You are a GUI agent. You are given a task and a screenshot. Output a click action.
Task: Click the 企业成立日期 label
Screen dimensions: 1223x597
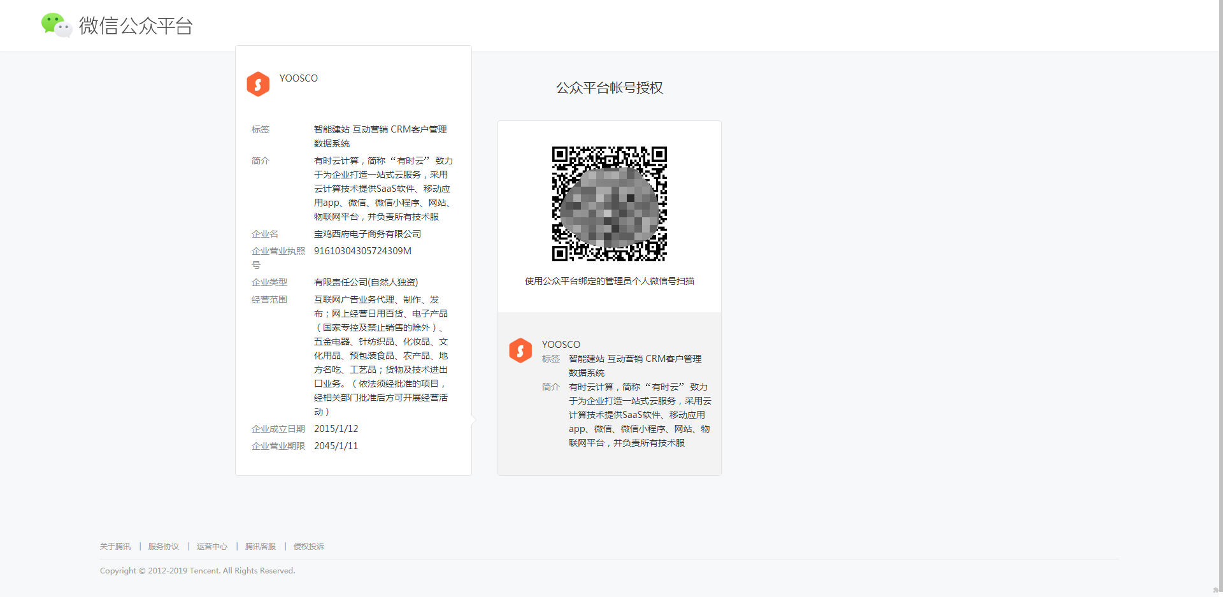[278, 429]
